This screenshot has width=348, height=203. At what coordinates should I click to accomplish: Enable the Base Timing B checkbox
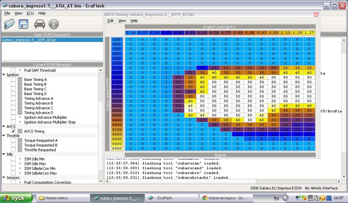13,84
